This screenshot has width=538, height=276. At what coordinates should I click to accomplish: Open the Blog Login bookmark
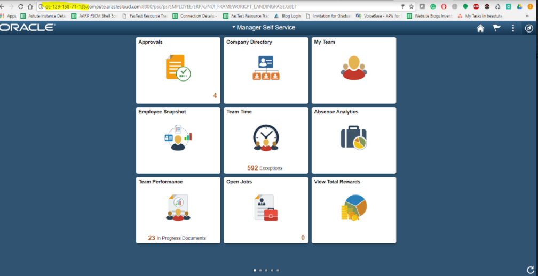pyautogui.click(x=288, y=16)
